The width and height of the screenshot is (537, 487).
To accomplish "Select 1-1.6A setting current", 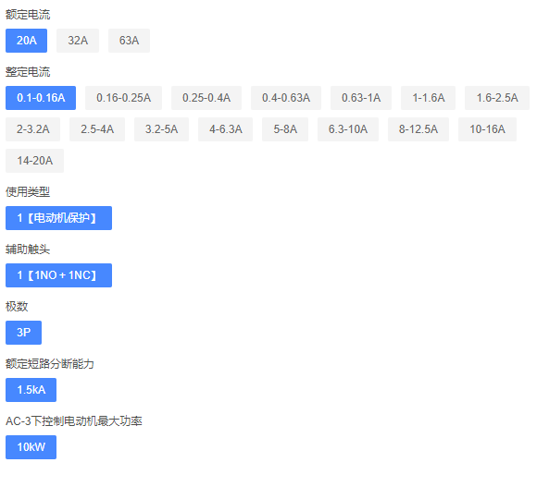I will [x=429, y=98].
